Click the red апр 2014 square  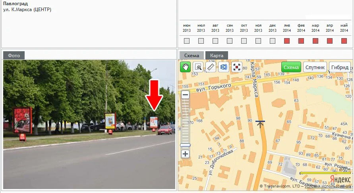(x=330, y=41)
